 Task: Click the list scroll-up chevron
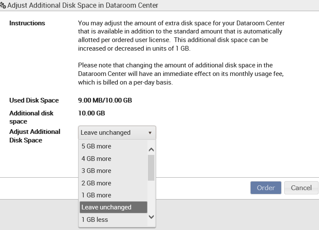pos(151,150)
